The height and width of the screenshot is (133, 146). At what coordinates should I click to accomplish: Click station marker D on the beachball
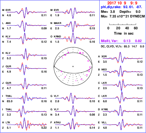pyautogui.click(x=88, y=61)
